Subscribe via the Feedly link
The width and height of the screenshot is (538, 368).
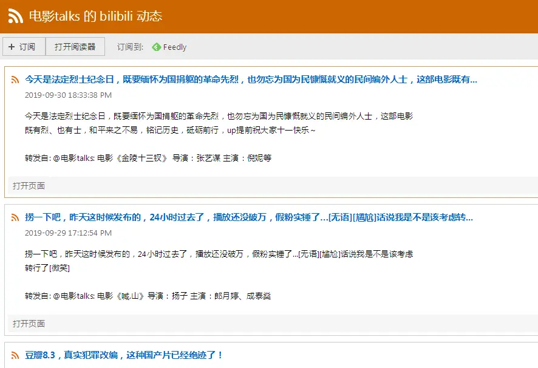point(169,47)
